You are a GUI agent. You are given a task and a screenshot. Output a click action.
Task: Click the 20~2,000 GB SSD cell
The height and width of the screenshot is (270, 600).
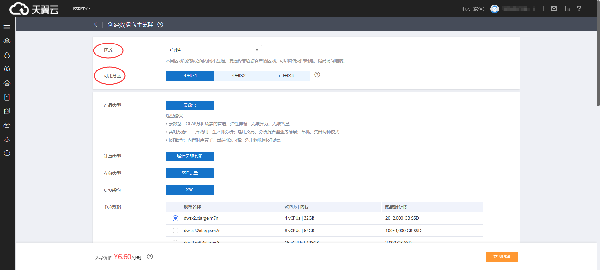pos(402,218)
